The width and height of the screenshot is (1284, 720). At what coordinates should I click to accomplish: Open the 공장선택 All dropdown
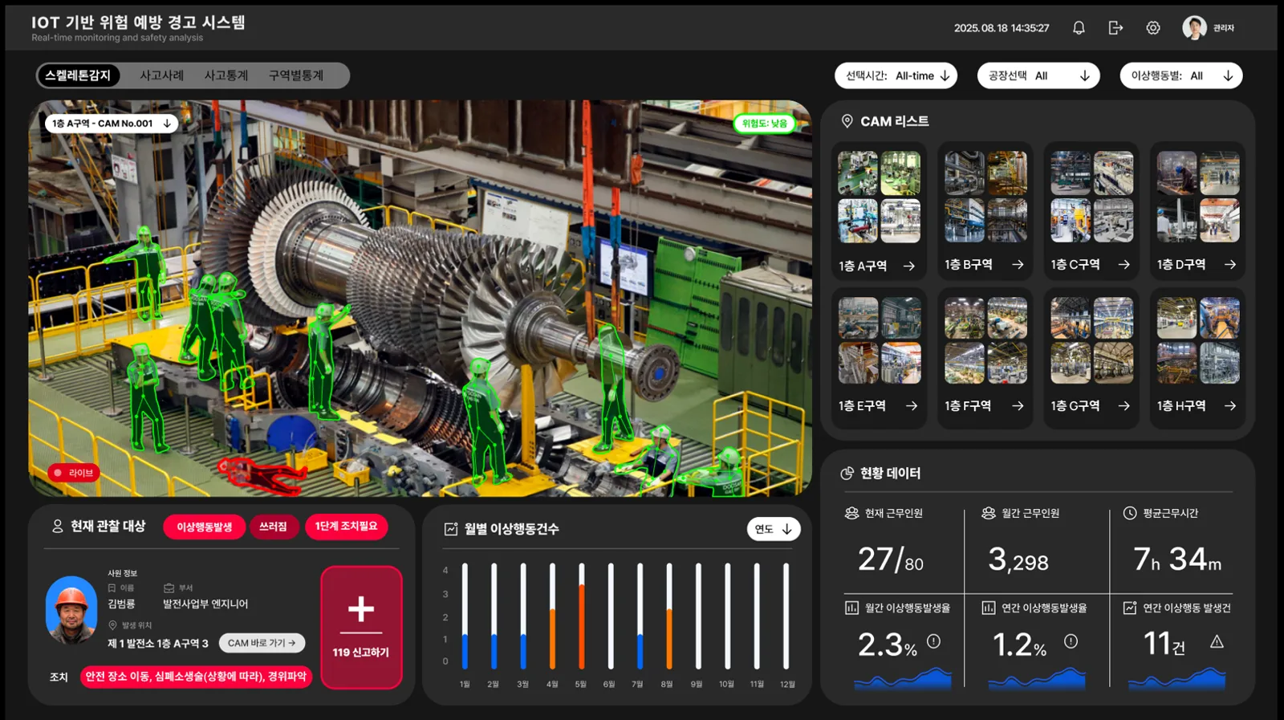[x=1038, y=75]
